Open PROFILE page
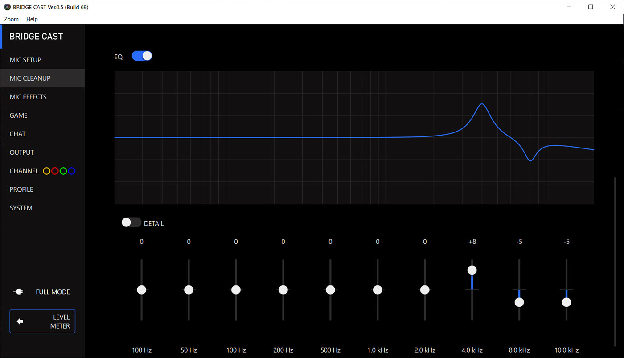Screen dimensions: 624x358 (x=42, y=189)
